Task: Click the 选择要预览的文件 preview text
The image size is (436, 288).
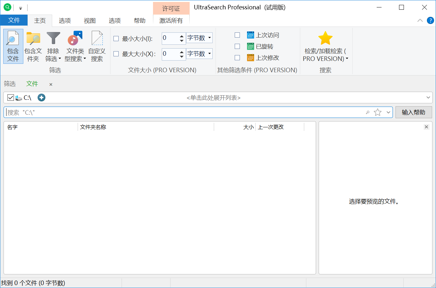Action: click(374, 202)
